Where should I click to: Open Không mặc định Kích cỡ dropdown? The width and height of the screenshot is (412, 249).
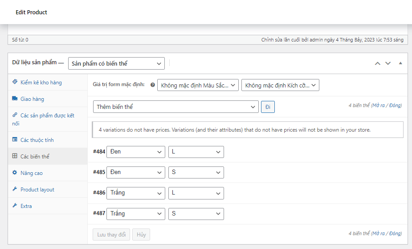pyautogui.click(x=280, y=85)
